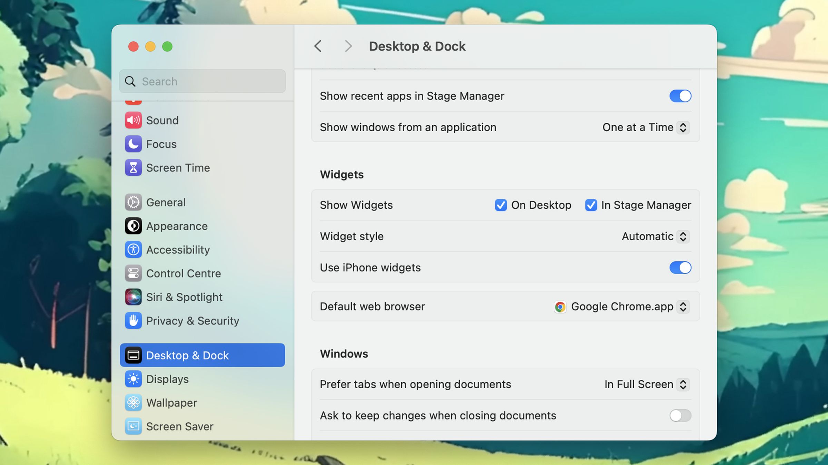Disable Ask to keep changes toggle
Image resolution: width=828 pixels, height=465 pixels.
pos(680,415)
